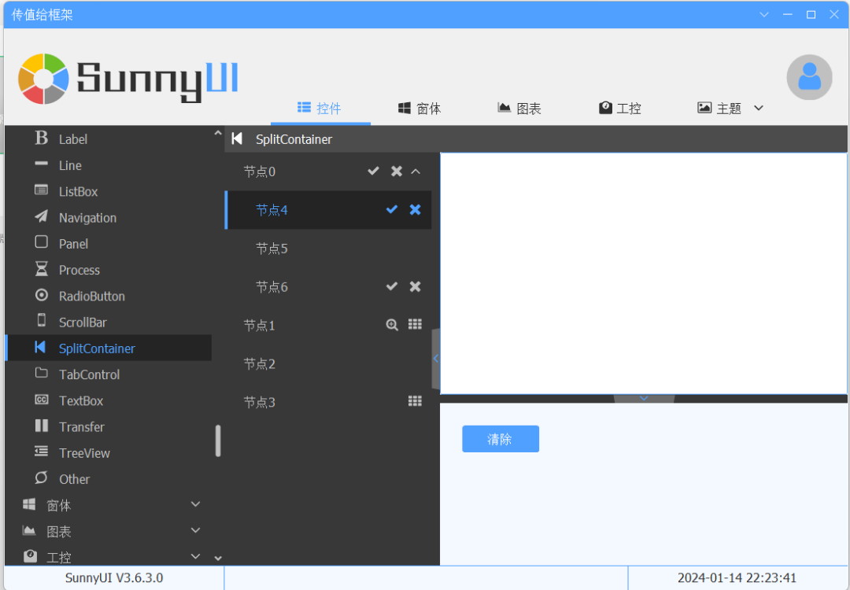Collapse the 节点0 tree node
The image size is (850, 590).
[x=416, y=171]
